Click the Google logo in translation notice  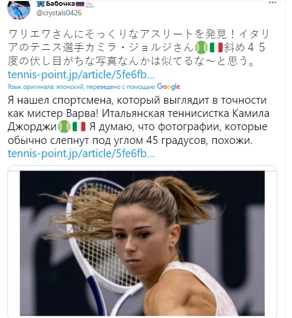coord(169,87)
